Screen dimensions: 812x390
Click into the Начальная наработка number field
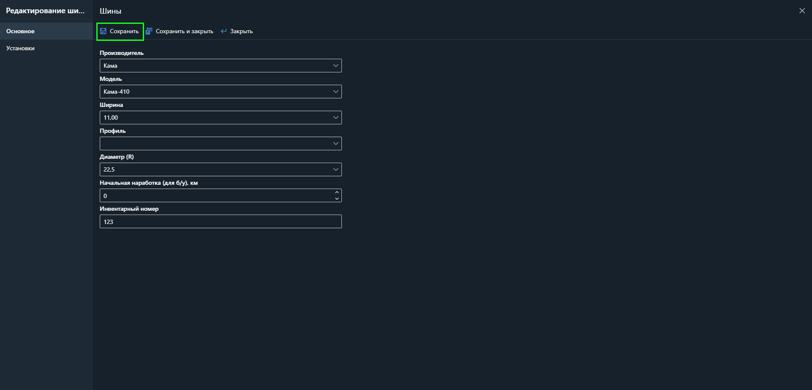[x=216, y=195]
